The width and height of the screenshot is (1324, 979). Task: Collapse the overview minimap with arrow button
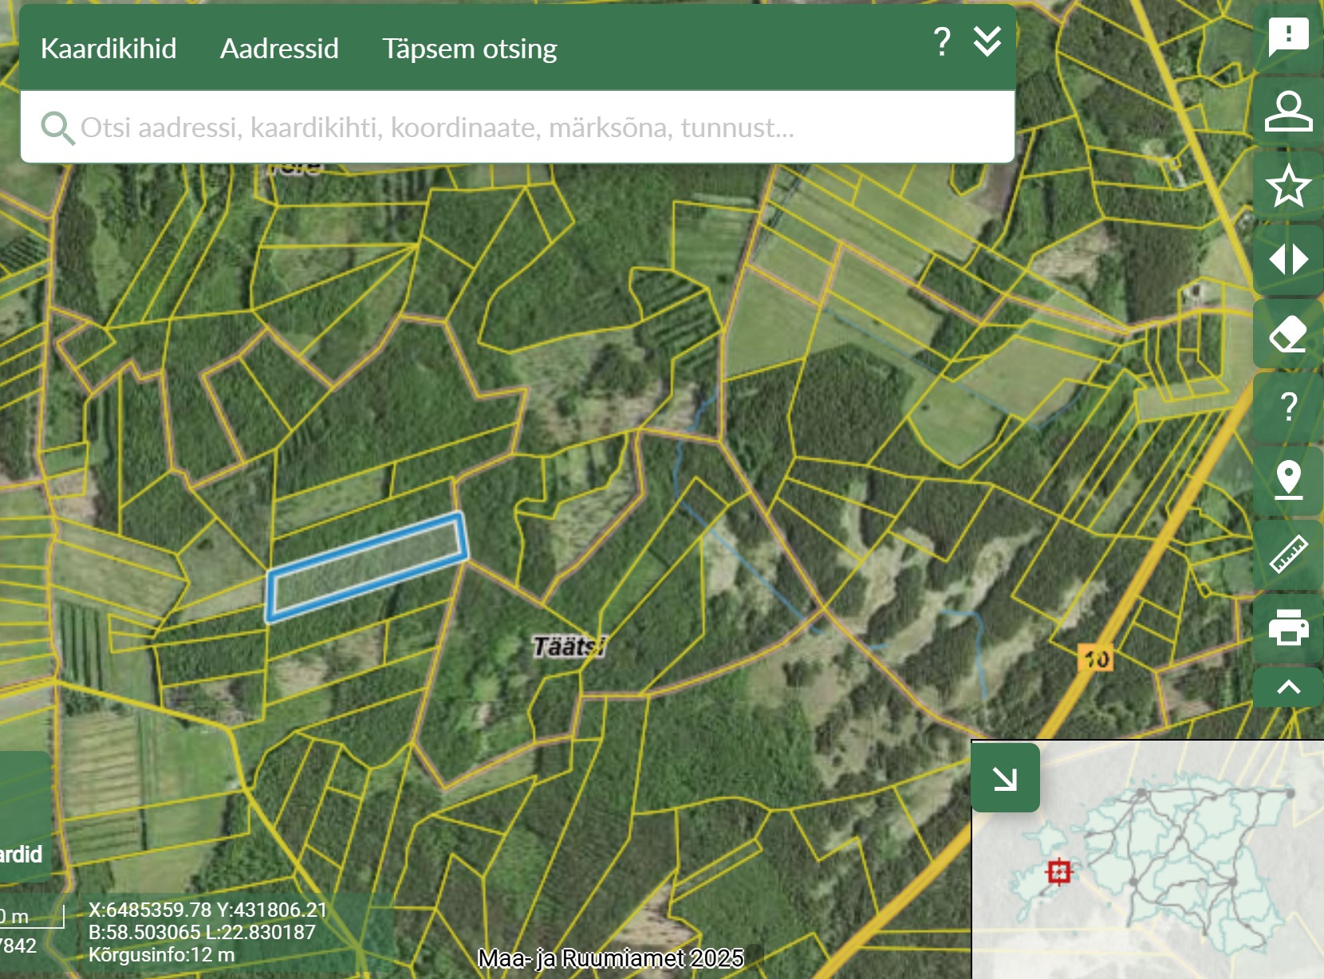(1005, 778)
